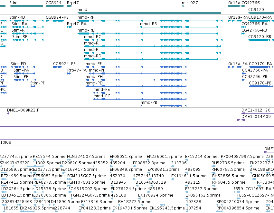The image size is (274, 213).
Task: Click the Or13a gene label
Action: (x=234, y=3)
